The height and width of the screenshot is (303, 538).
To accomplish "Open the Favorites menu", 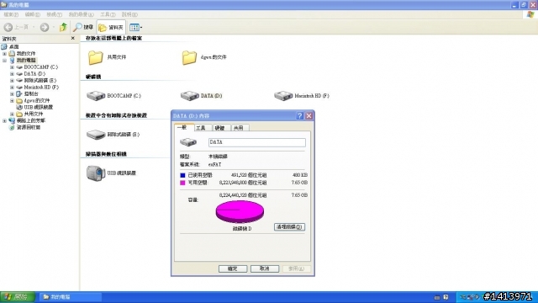I will pos(81,14).
